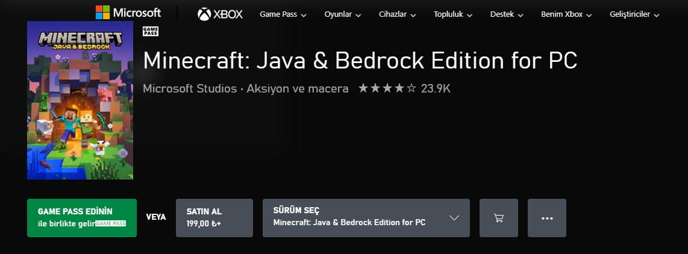Click the 23.9K ratings count
The width and height of the screenshot is (688, 254).
click(x=436, y=89)
